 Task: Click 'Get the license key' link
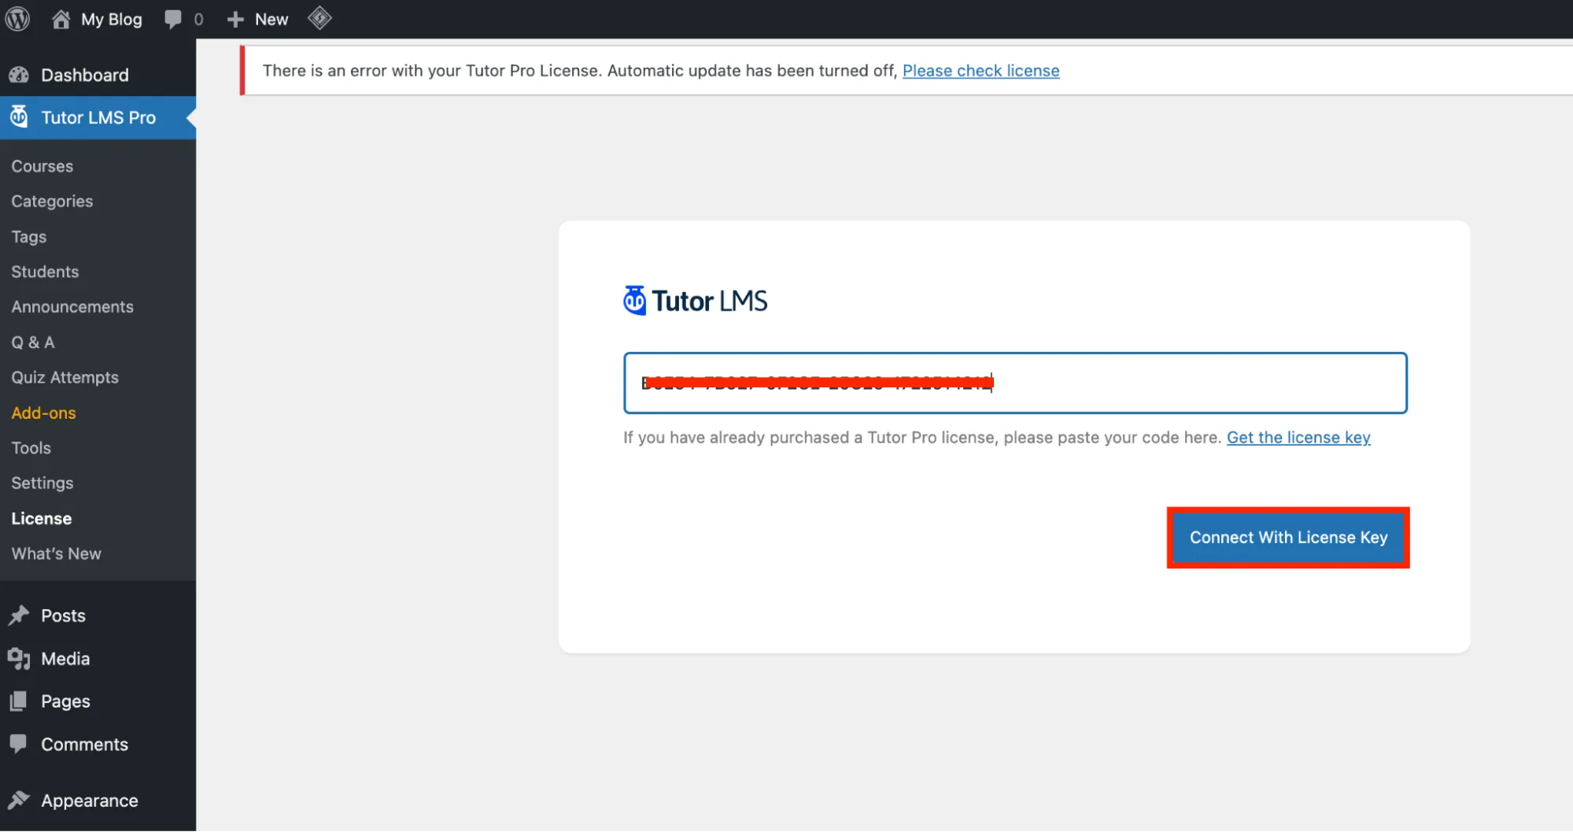(1298, 438)
